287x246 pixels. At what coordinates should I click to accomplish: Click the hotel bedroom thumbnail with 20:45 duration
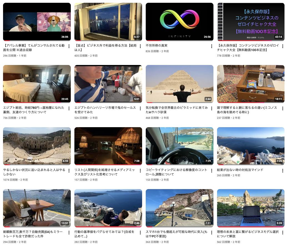37,84
